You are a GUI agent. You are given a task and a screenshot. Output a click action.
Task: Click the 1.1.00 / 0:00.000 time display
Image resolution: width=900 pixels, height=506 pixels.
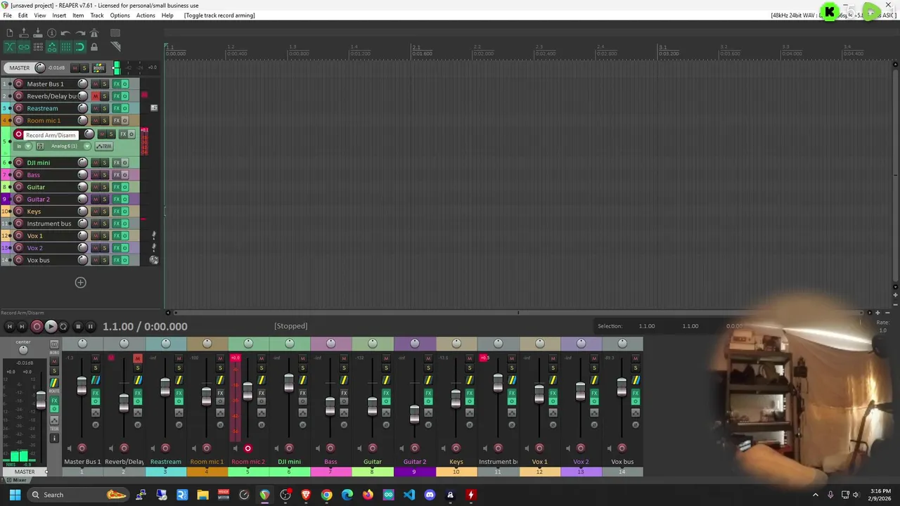click(x=145, y=327)
